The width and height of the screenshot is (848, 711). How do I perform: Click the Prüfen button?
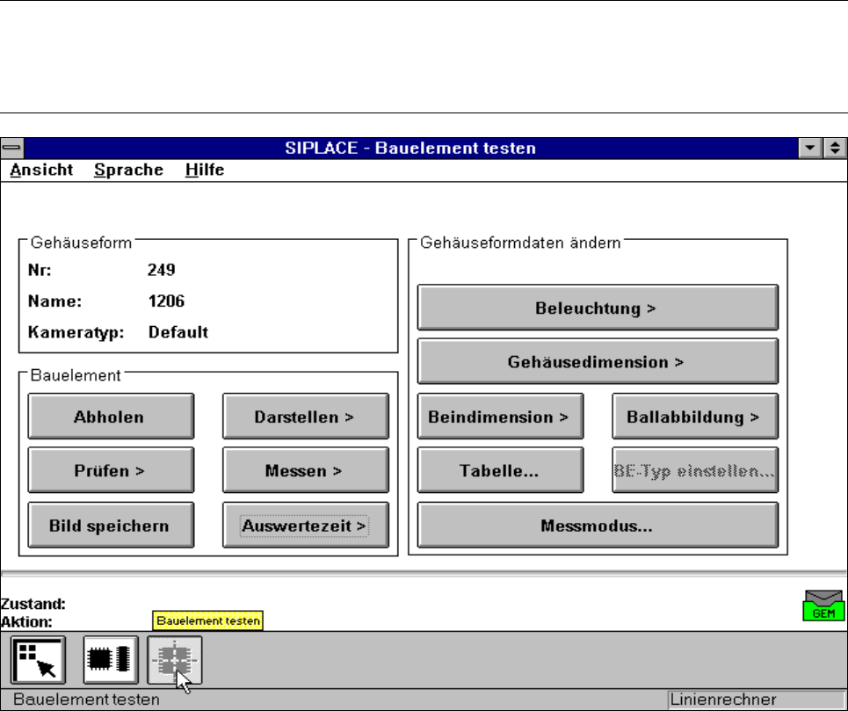click(x=110, y=470)
